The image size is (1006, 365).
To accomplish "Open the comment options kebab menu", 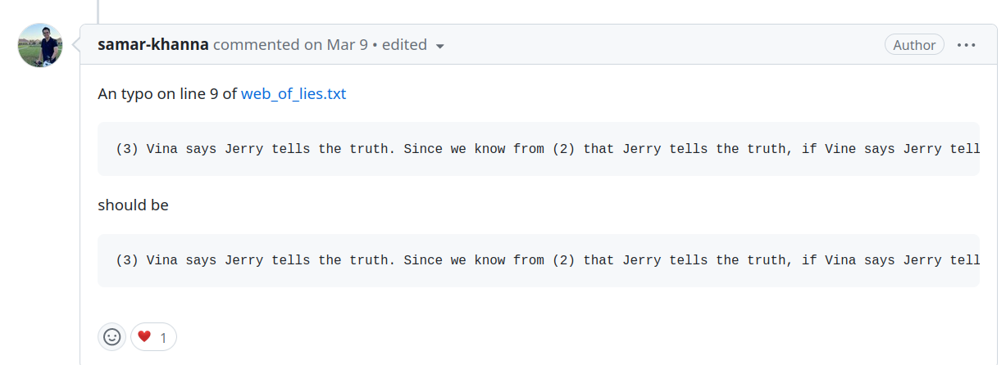I will point(967,45).
